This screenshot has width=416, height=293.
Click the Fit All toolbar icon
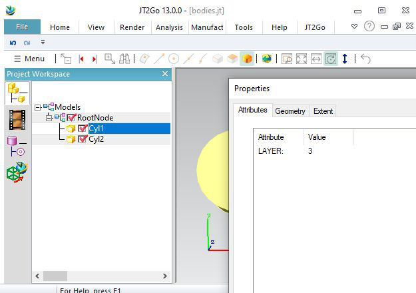tap(302, 59)
